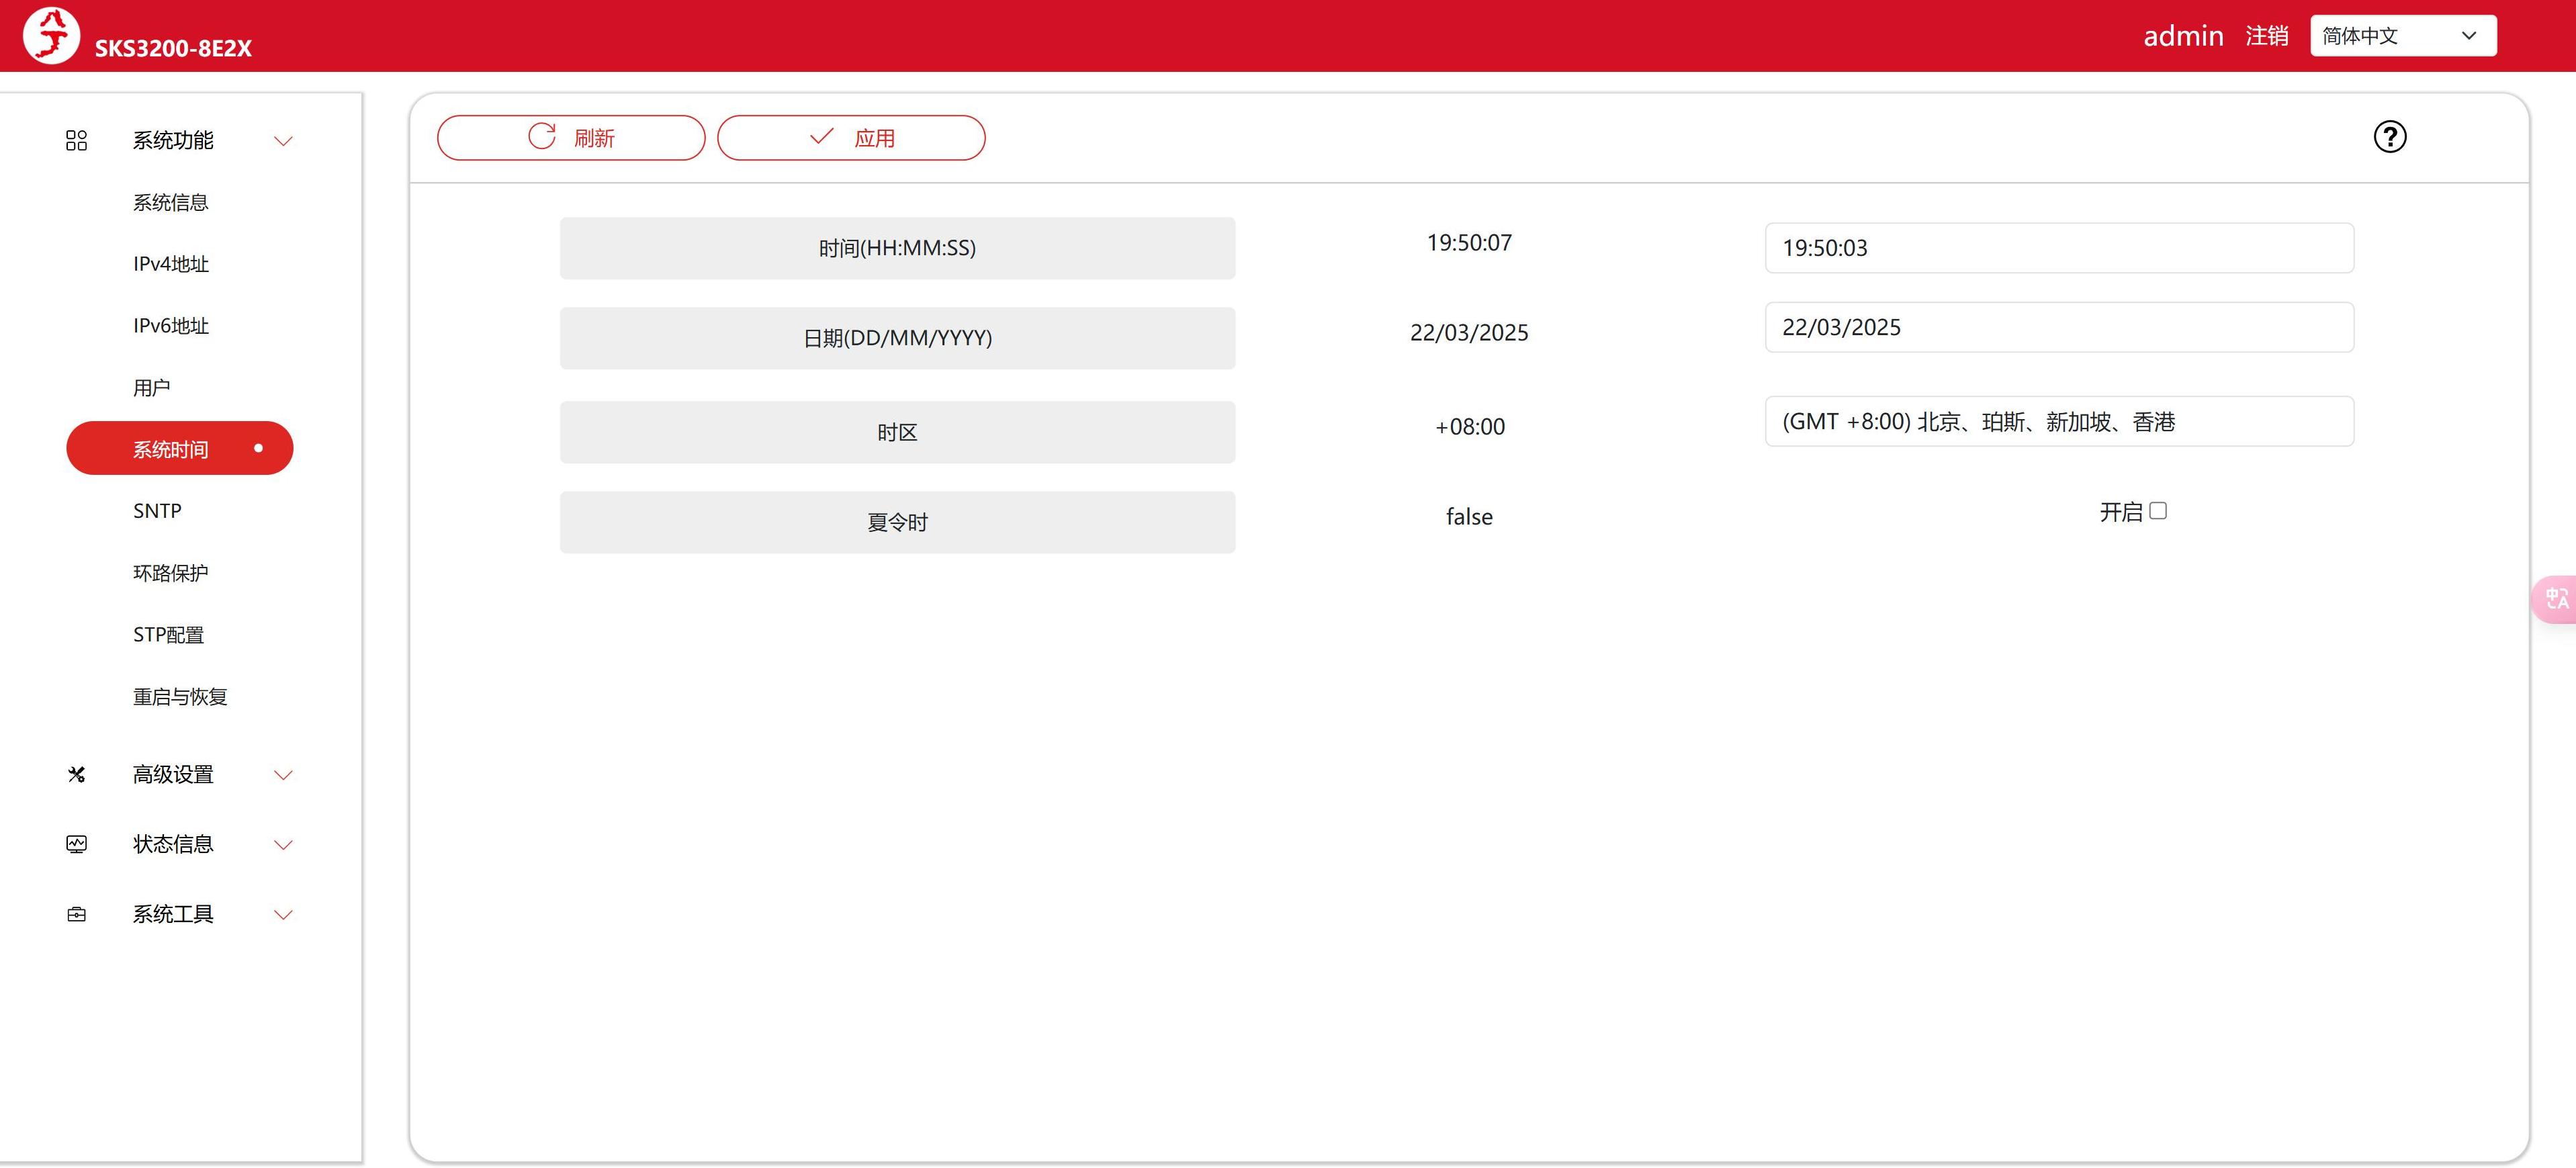The height and width of the screenshot is (1168, 2576).
Task: Open the 系统信息 menu item
Action: point(171,203)
